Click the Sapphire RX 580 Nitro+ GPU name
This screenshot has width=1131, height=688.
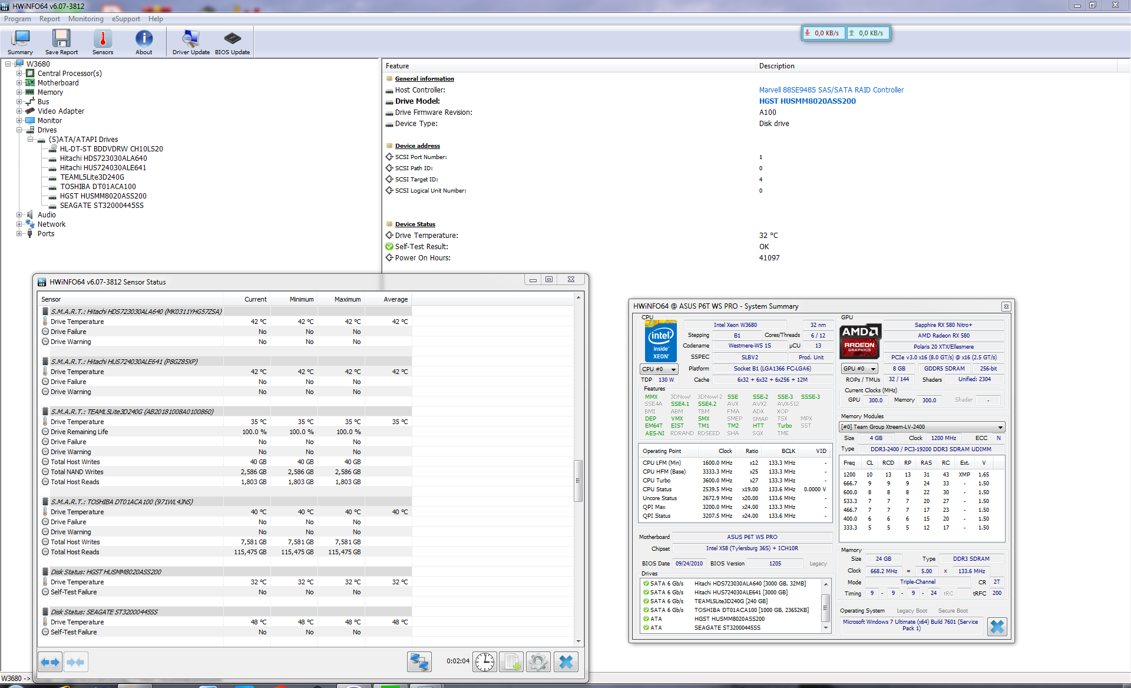tap(943, 325)
